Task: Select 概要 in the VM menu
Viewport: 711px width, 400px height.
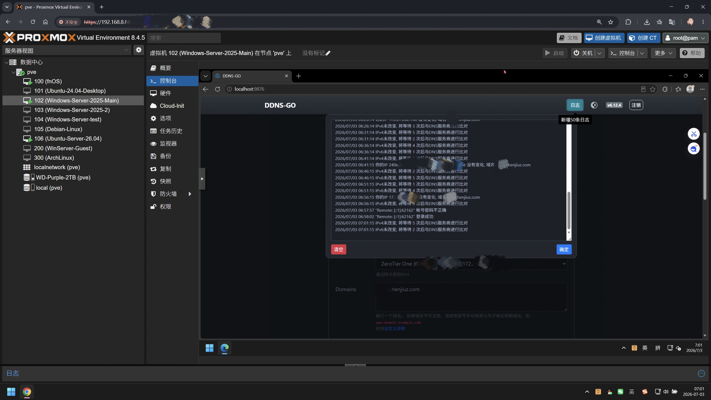Action: pos(172,68)
